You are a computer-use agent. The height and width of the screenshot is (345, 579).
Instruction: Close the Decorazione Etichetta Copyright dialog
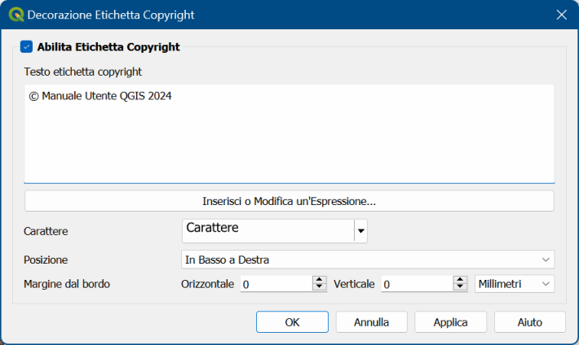click(561, 15)
